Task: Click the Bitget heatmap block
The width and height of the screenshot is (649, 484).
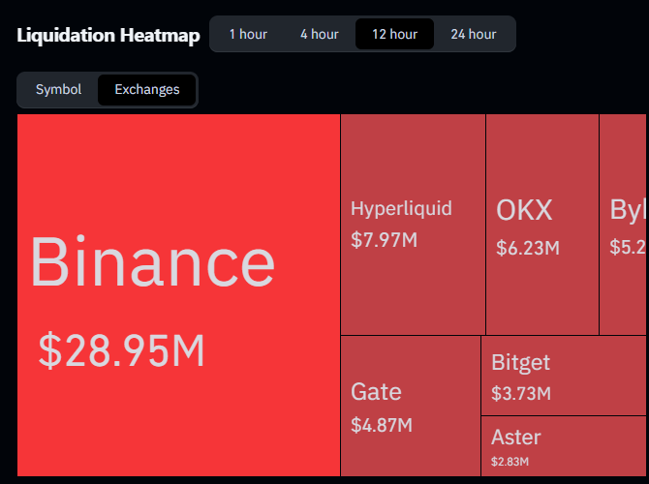Action: tap(564, 376)
